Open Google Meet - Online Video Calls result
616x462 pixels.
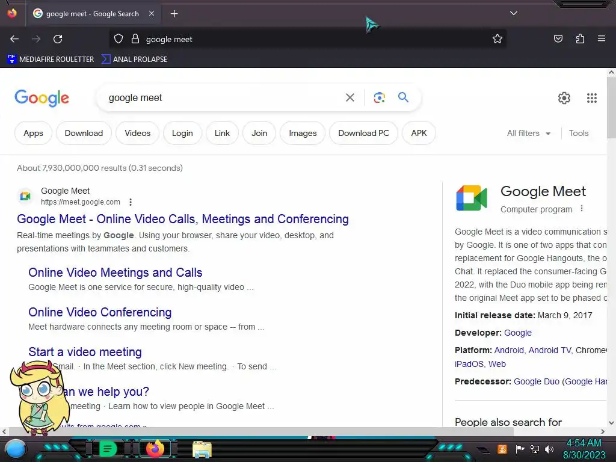[x=183, y=219]
